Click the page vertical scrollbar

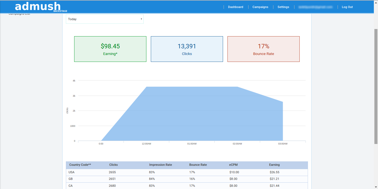pyautogui.click(x=376, y=86)
